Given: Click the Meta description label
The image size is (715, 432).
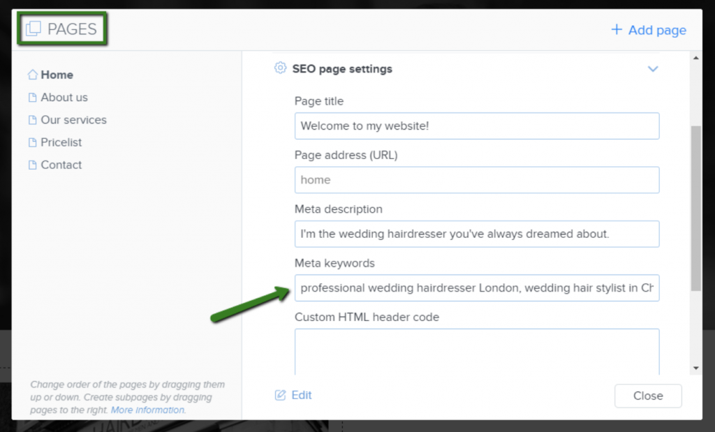Looking at the screenshot, I should (x=339, y=209).
